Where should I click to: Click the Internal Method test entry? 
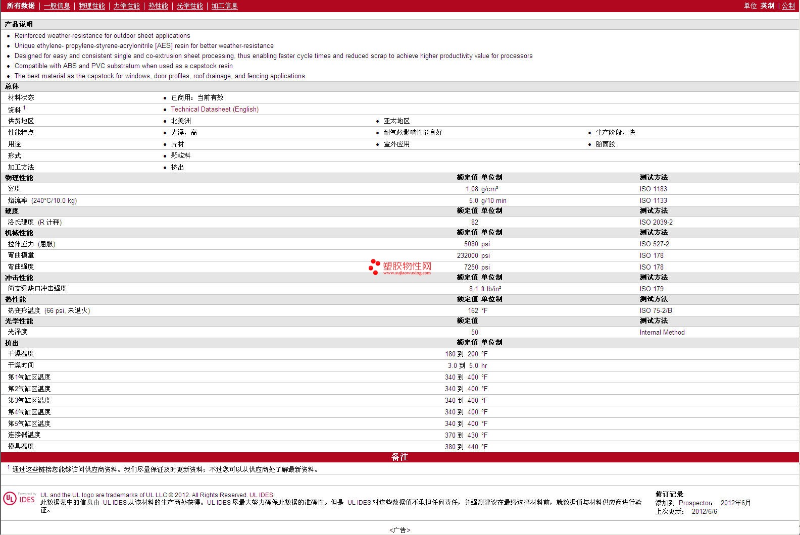(662, 332)
